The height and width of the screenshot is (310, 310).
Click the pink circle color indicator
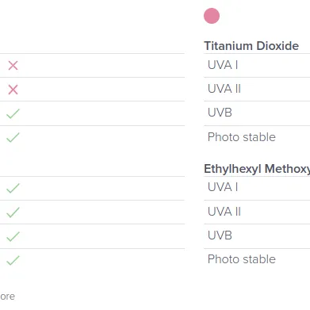pos(212,16)
